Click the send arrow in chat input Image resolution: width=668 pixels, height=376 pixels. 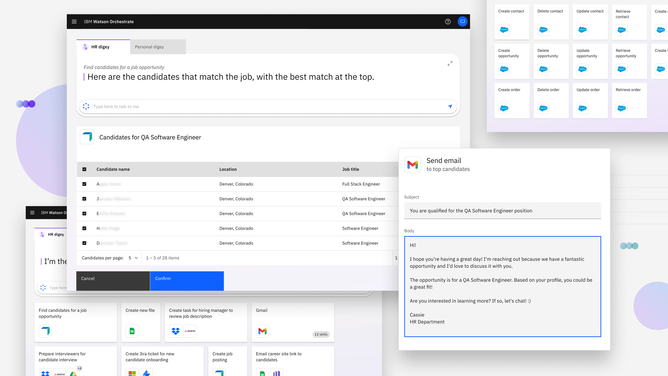coord(450,106)
